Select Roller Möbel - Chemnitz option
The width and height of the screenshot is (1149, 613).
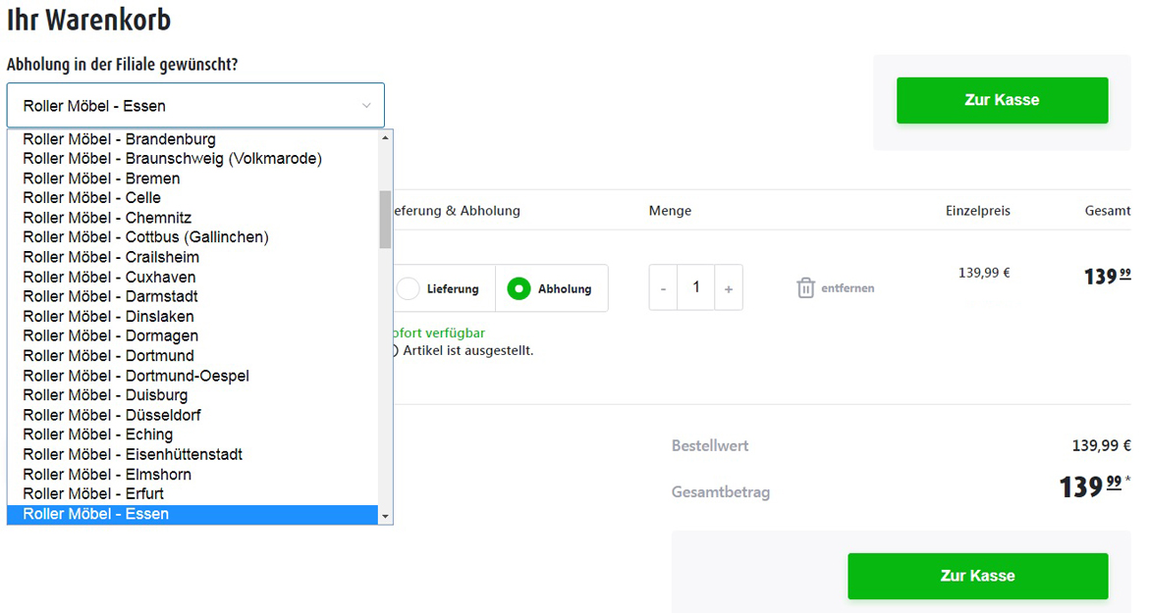[x=192, y=218]
